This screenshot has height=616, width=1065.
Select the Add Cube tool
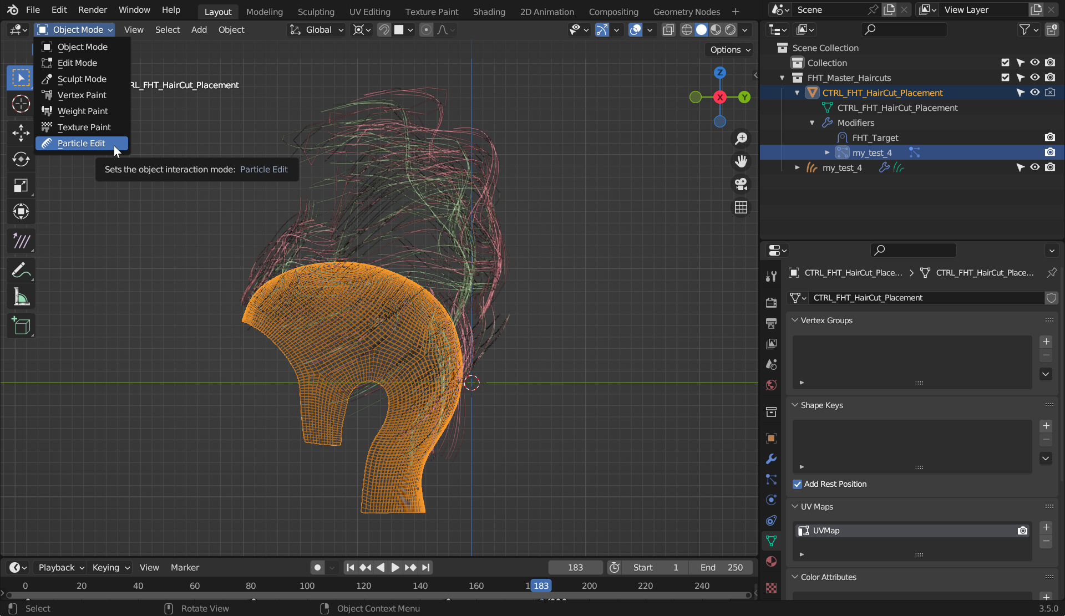pyautogui.click(x=21, y=326)
